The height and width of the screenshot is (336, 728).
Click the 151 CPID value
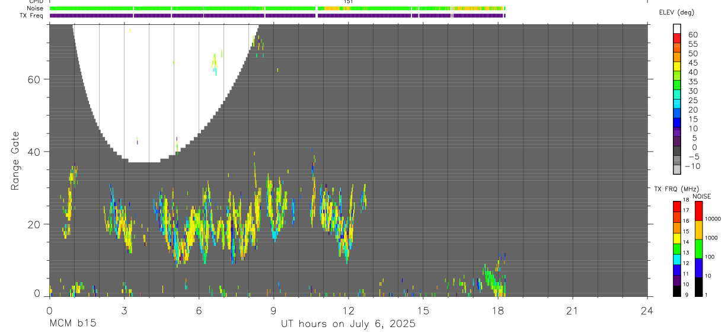pyautogui.click(x=349, y=2)
